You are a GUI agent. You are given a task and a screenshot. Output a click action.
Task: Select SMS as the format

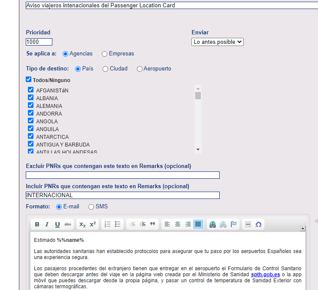tap(91, 207)
